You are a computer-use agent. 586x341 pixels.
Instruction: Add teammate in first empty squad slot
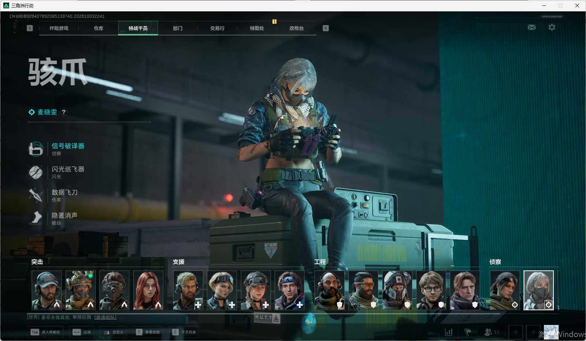pos(515,332)
